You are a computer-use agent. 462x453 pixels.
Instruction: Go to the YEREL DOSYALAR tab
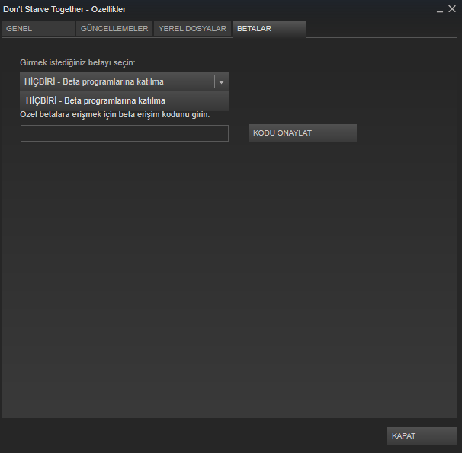coord(192,28)
